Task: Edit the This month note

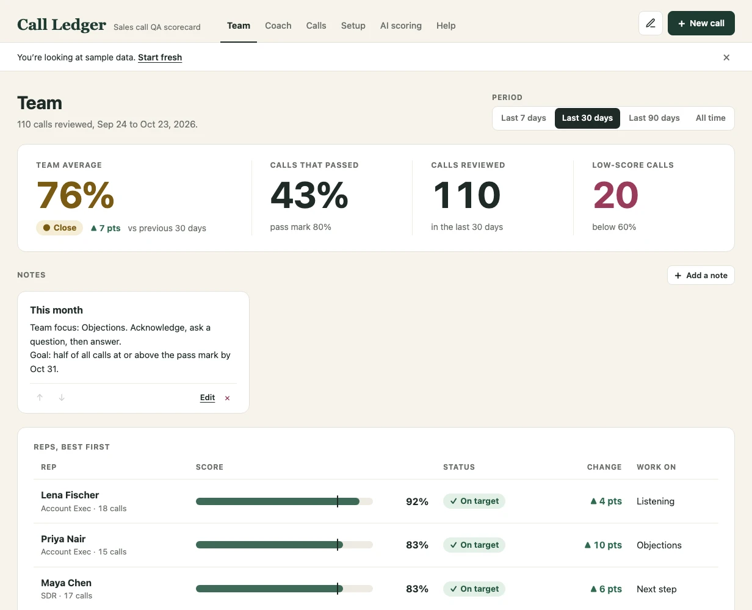Action: [208, 398]
